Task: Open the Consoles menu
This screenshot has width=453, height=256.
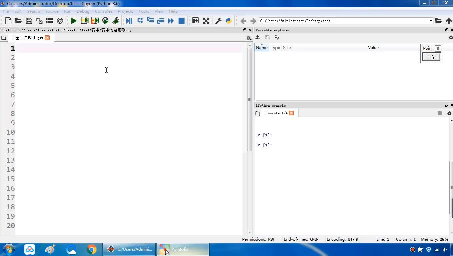Action: [103, 11]
